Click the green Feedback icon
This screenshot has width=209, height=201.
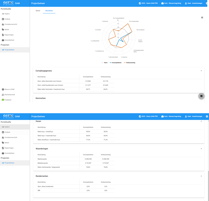pos(3,100)
